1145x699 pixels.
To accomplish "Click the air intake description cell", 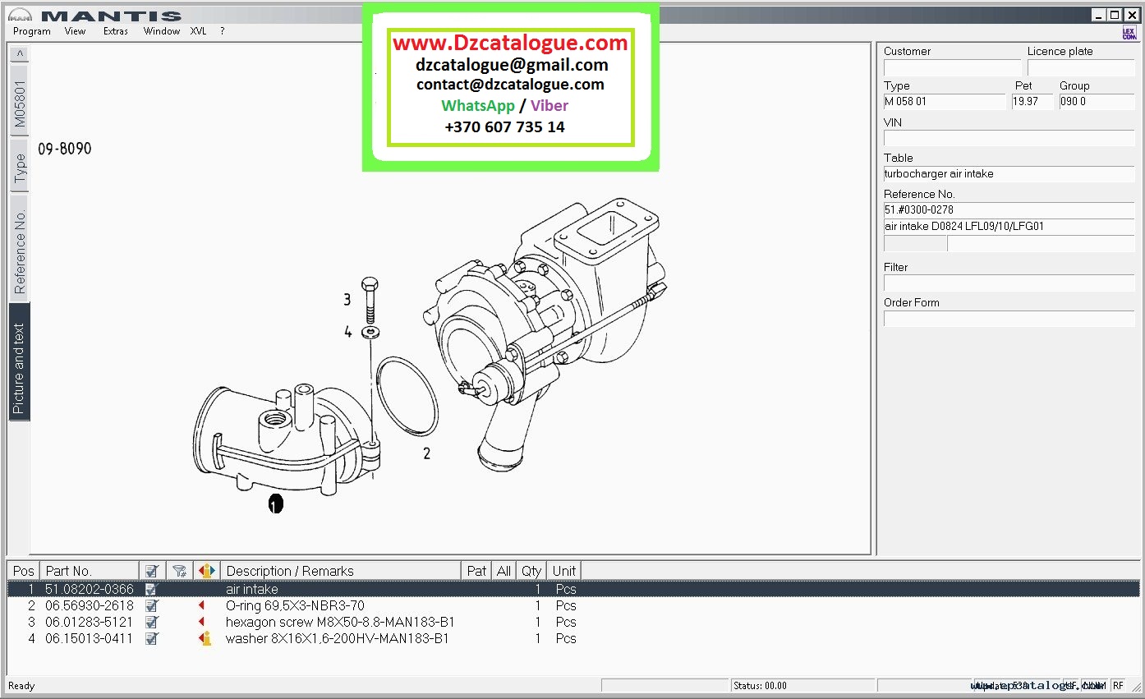I will 252,589.
